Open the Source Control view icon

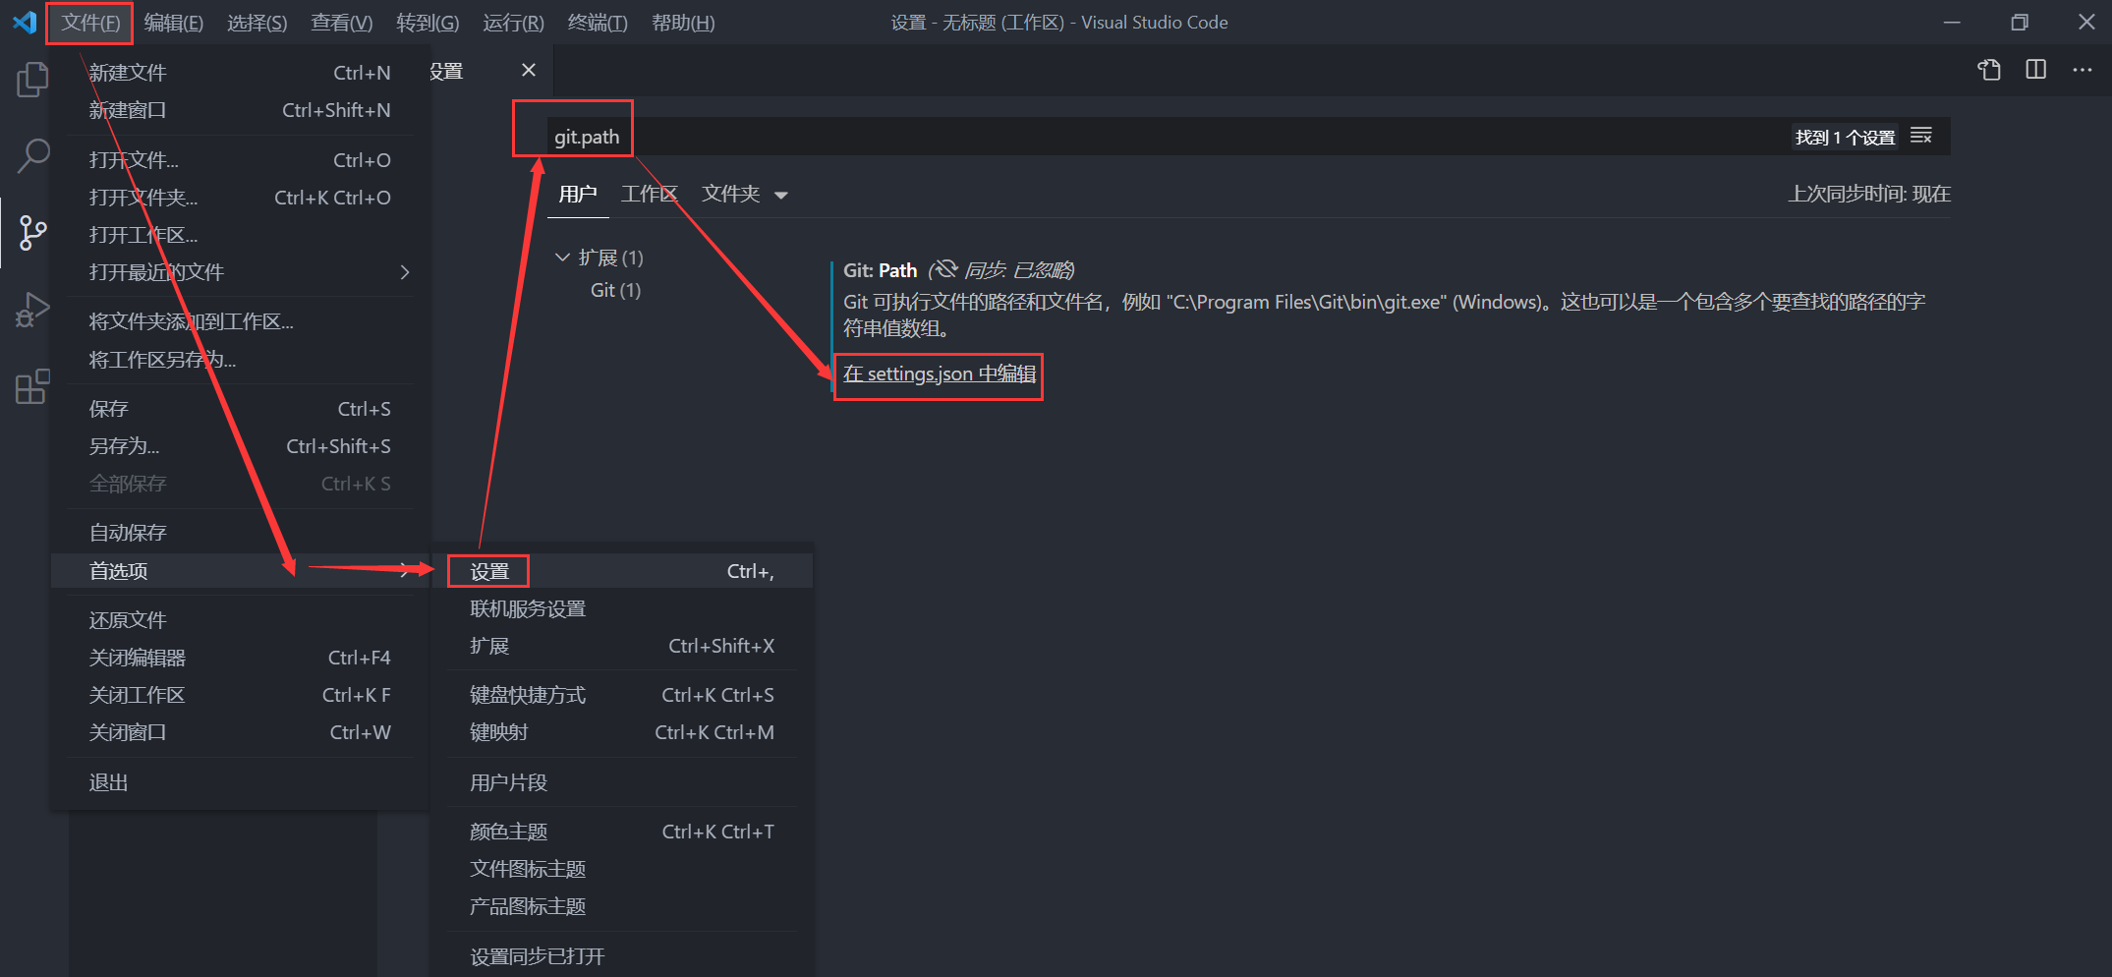(32, 233)
